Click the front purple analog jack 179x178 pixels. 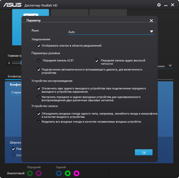(39, 173)
